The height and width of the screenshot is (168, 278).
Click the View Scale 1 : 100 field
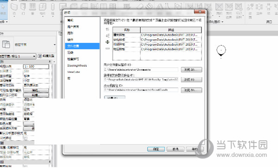[x=36, y=66]
